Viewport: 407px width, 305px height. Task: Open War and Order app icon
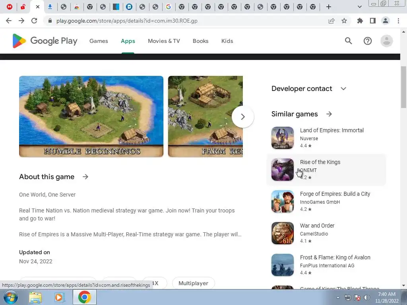(x=283, y=233)
